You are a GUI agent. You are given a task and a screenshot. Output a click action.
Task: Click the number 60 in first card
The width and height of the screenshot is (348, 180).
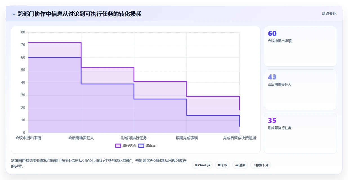click(x=272, y=34)
